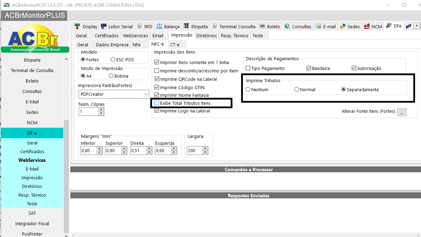Switch to Diretórios tab

point(207,35)
